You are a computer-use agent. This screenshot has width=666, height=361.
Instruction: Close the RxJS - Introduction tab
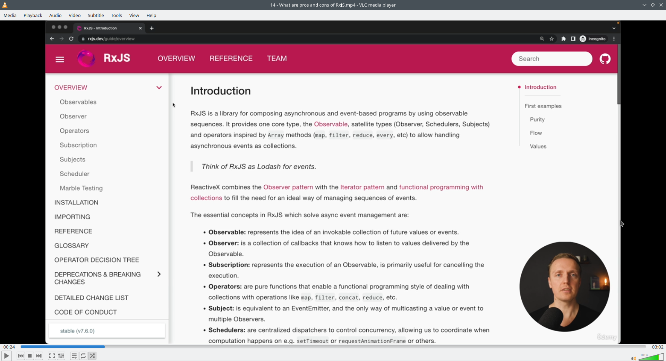coord(140,28)
